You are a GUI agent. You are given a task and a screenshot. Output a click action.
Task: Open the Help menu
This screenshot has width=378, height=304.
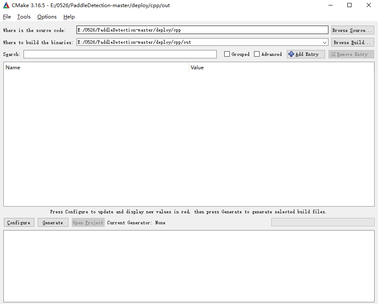(x=69, y=17)
